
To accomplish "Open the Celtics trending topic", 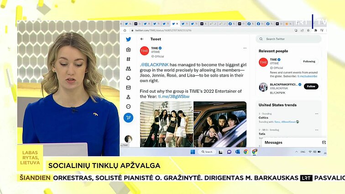I will 263,118.
